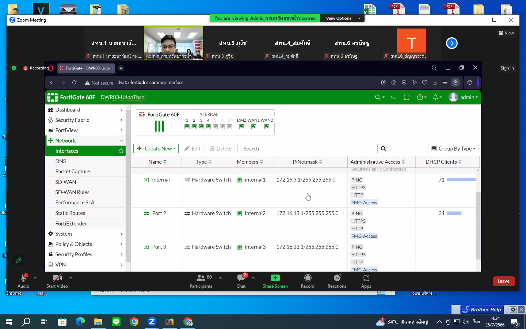Image resolution: width=526 pixels, height=329 pixels.
Task: Sort by Name column header
Action: [157, 162]
